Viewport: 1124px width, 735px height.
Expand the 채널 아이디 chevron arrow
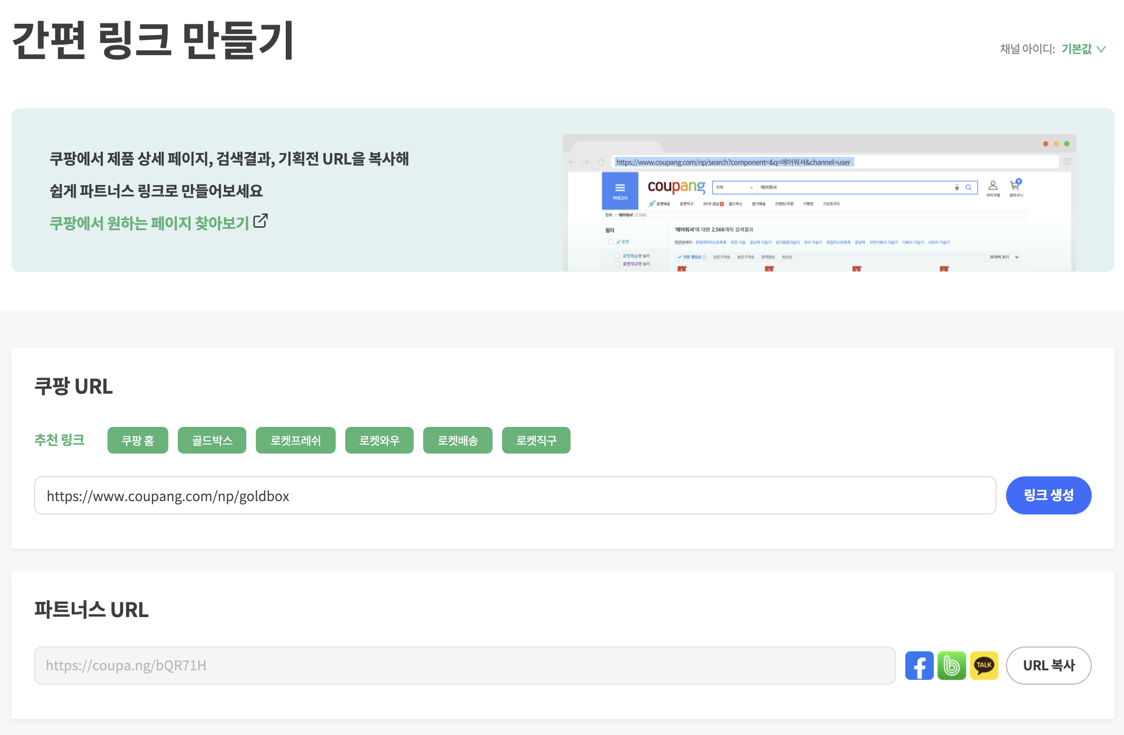tap(1101, 49)
